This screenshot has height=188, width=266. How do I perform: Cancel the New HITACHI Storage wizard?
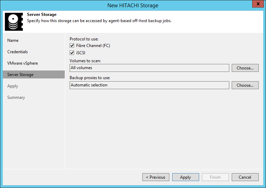245,177
